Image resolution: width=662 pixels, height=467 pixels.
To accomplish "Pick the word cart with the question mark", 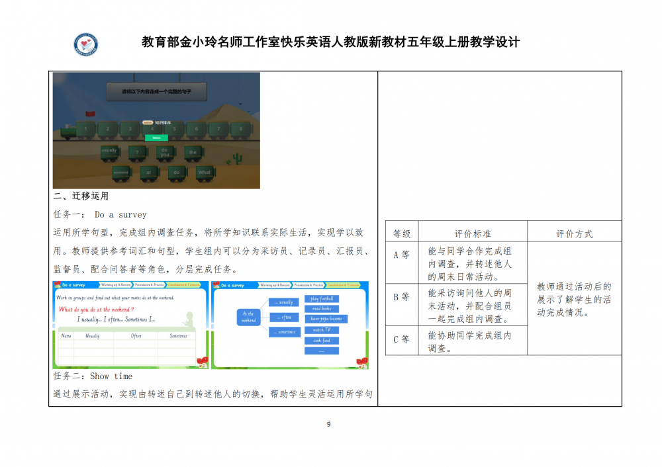I will 138,153.
